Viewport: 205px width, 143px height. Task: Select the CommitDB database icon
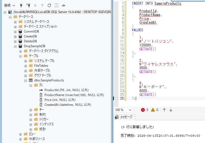coord(20,31)
